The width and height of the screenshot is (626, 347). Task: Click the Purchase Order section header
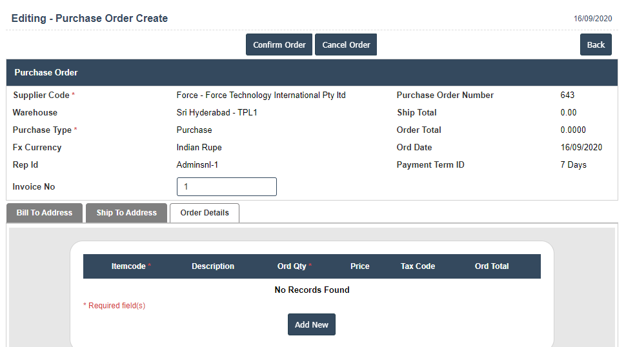(46, 73)
